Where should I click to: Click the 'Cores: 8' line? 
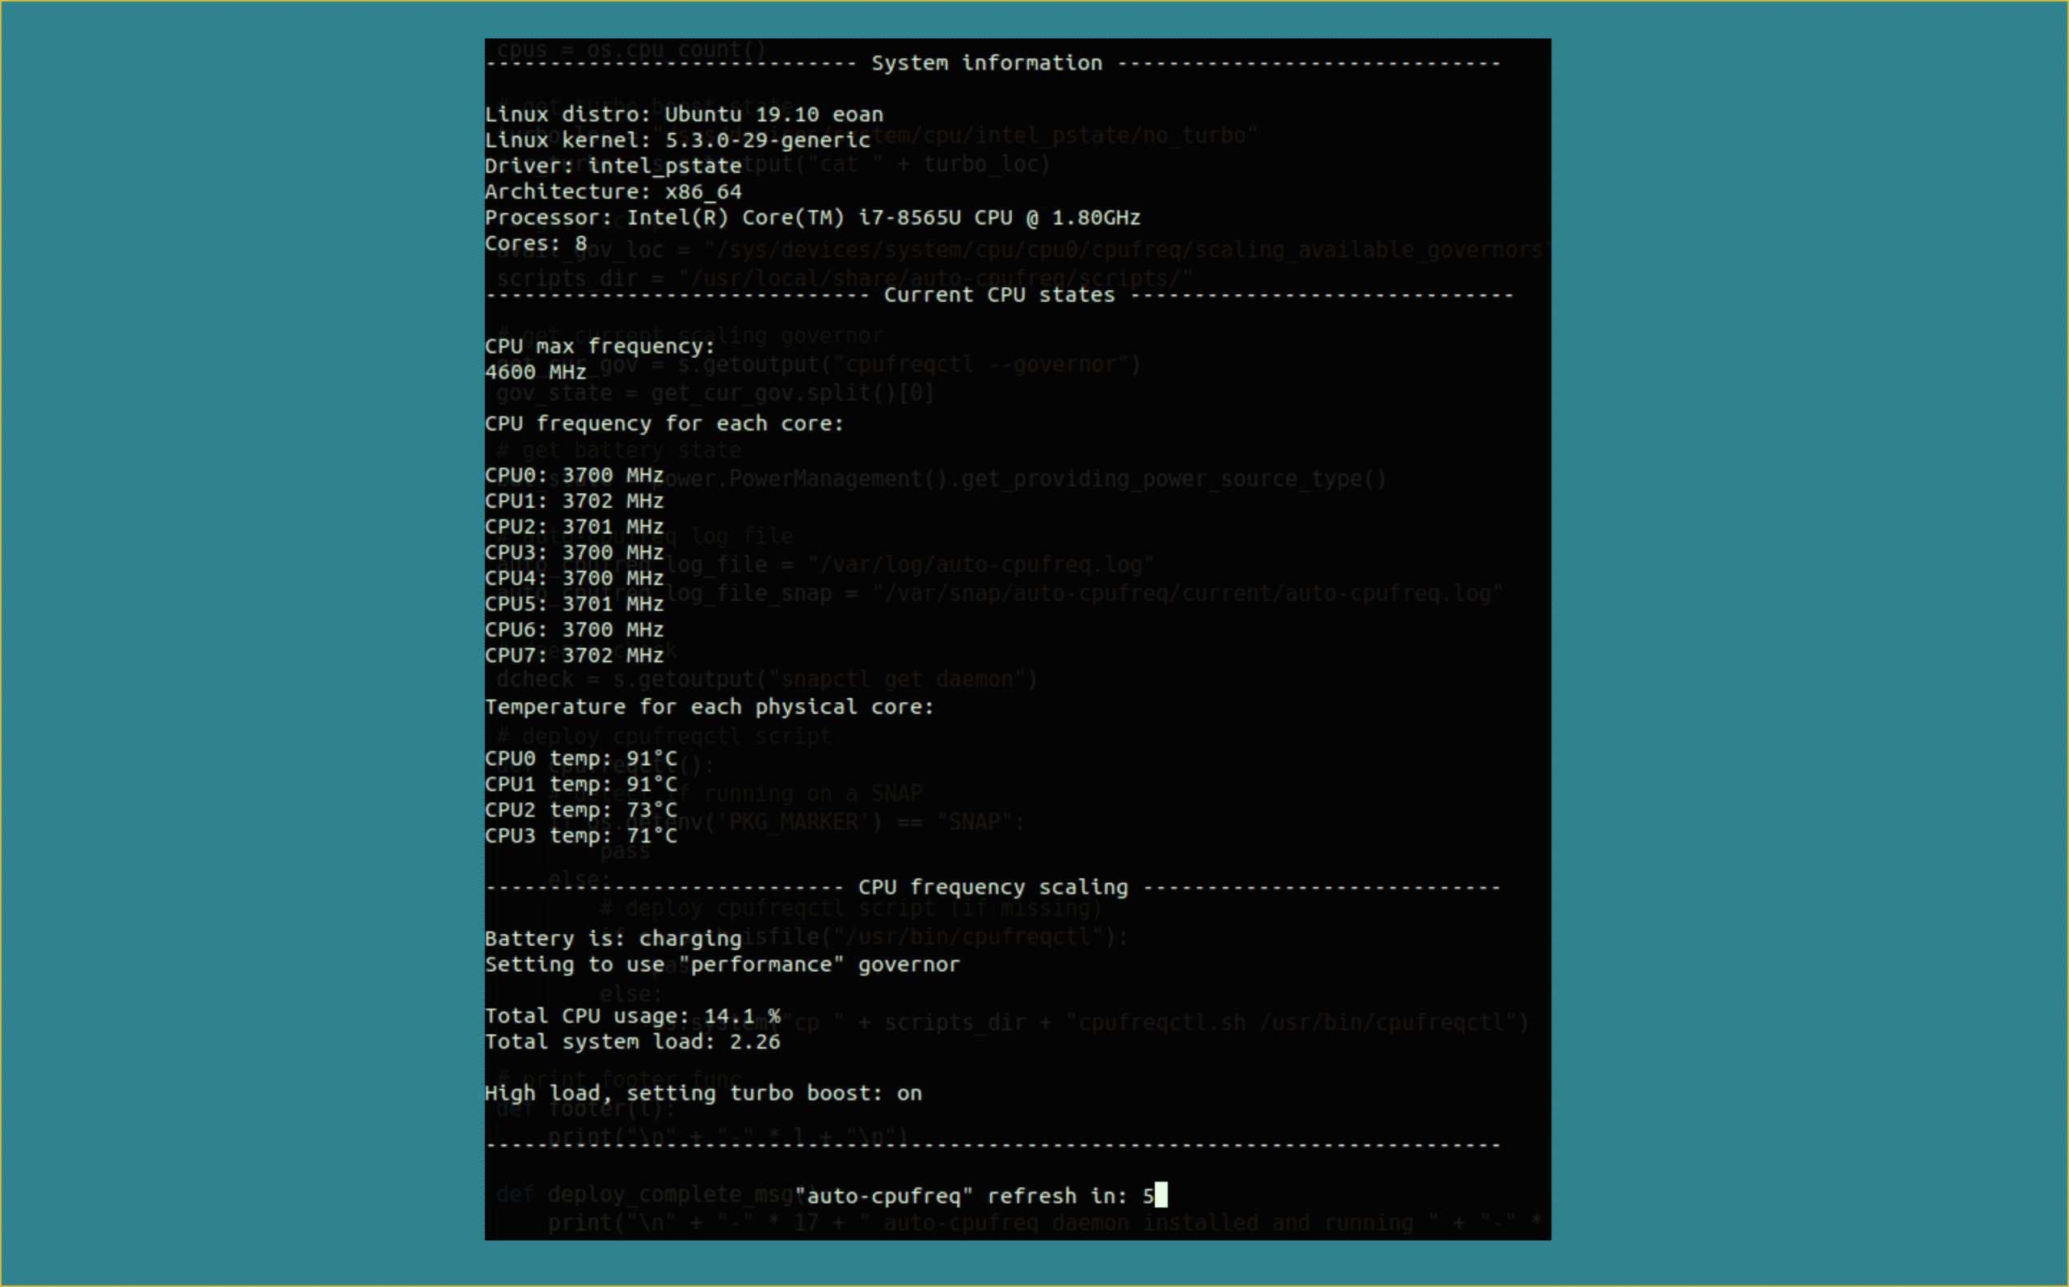point(536,243)
